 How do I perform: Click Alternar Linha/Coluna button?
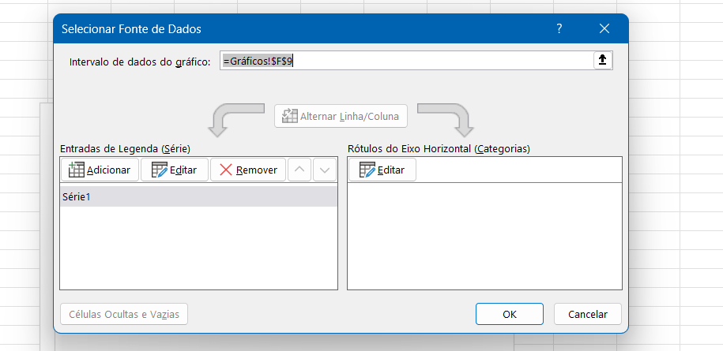(341, 116)
